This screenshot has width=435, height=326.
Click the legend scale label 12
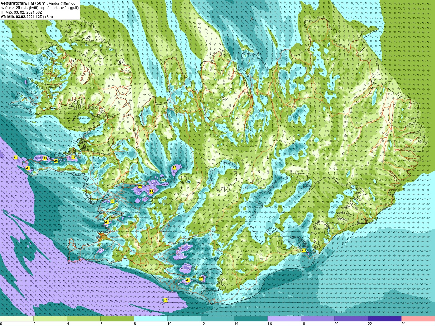(x=203, y=324)
